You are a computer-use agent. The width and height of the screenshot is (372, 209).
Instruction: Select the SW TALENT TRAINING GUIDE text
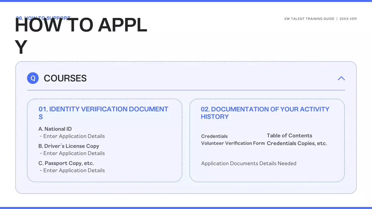tap(309, 19)
